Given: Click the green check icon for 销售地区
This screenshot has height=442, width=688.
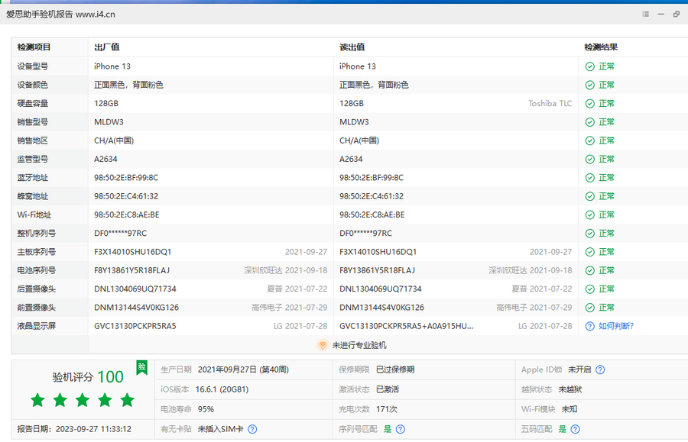Looking at the screenshot, I should [x=589, y=140].
